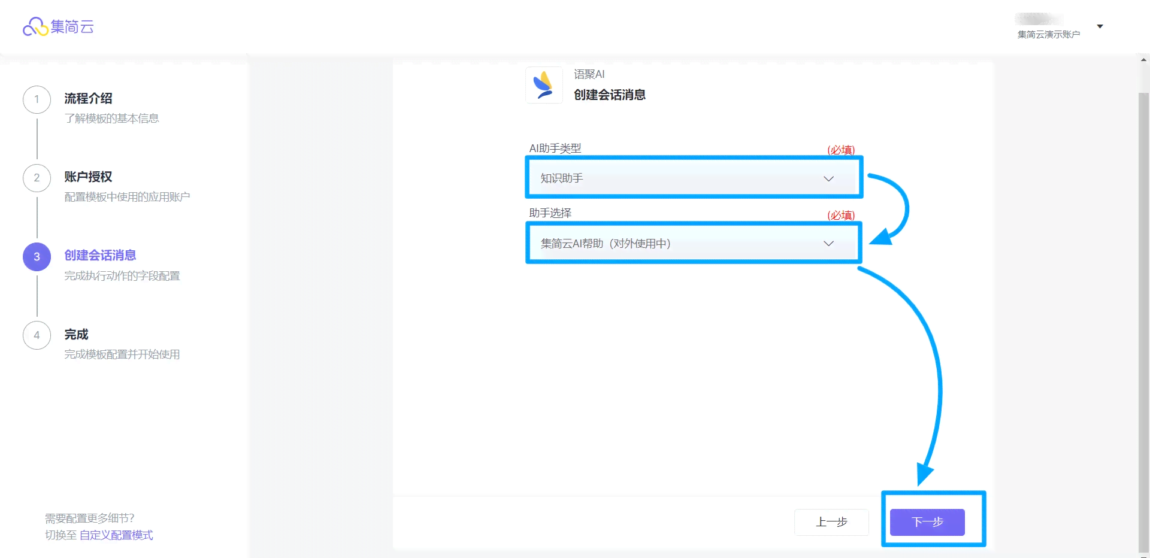Click the 语聚AI app icon

pos(544,85)
